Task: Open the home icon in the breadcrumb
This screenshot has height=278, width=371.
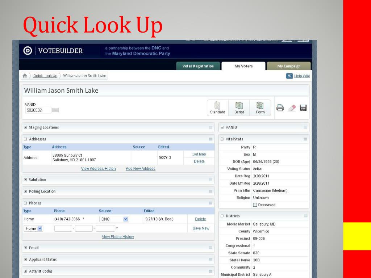Action: (x=25, y=76)
